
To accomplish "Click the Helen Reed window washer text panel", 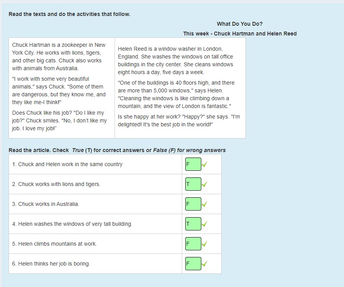I will (180, 88).
